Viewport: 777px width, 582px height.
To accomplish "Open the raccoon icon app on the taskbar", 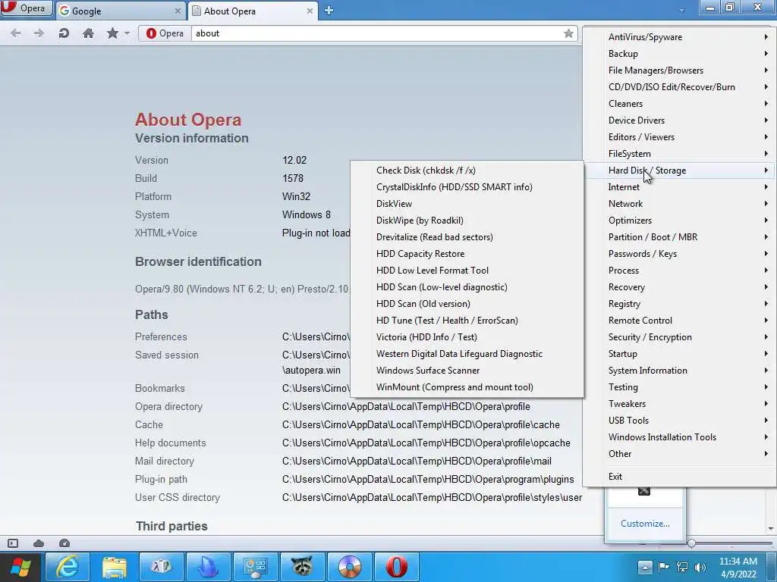I will click(302, 567).
